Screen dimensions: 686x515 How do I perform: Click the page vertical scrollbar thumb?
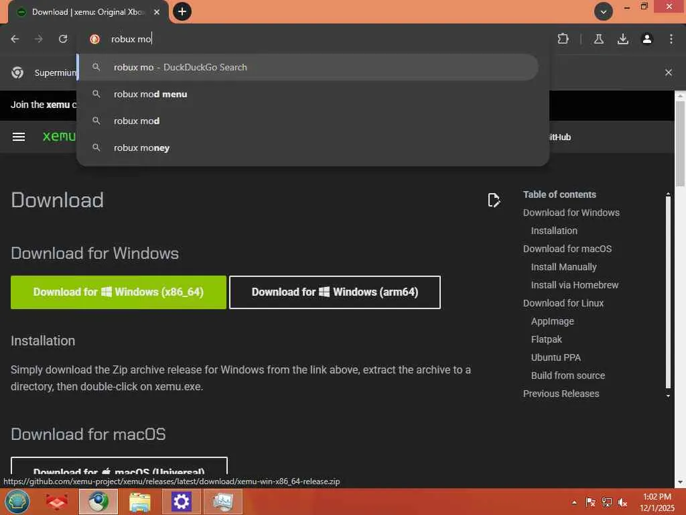[x=680, y=144]
